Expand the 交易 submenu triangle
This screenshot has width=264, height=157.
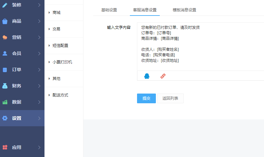[x=49, y=29]
